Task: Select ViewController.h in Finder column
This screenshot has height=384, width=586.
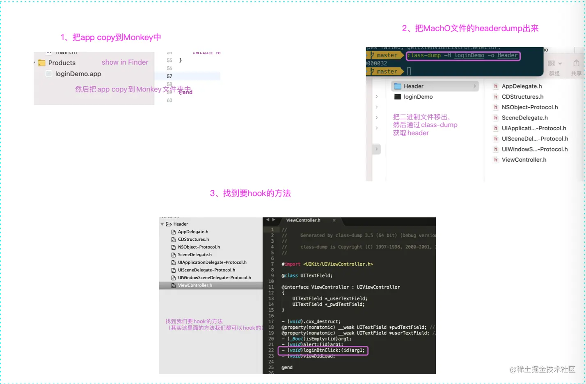Action: (520, 160)
